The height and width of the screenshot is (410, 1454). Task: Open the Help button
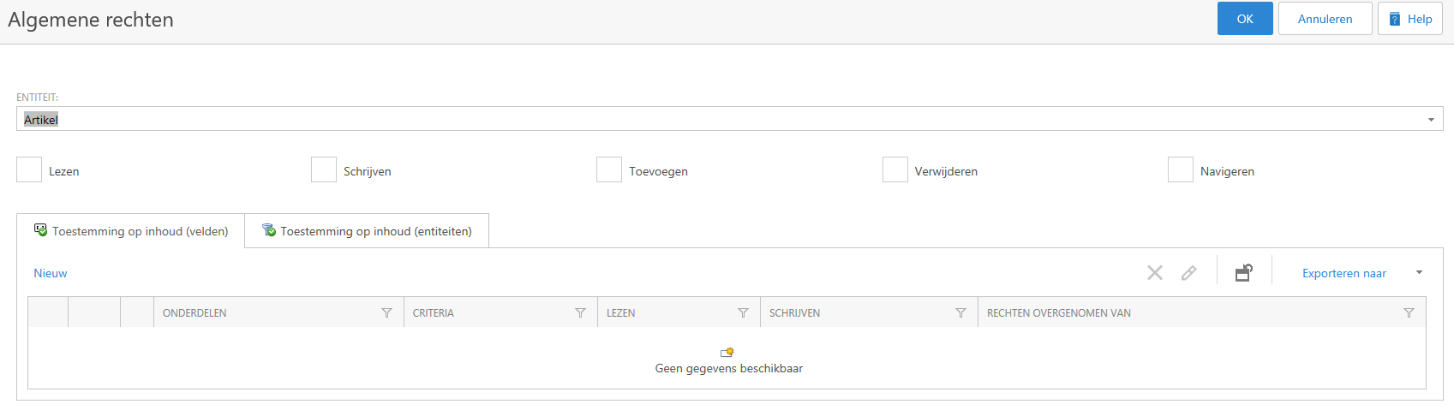[1409, 19]
